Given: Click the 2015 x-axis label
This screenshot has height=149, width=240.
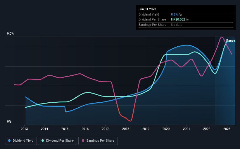Looking at the screenshot, I should 65,129.
